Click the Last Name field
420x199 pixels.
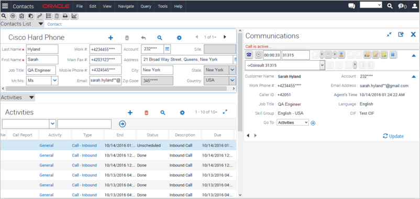[42, 49]
